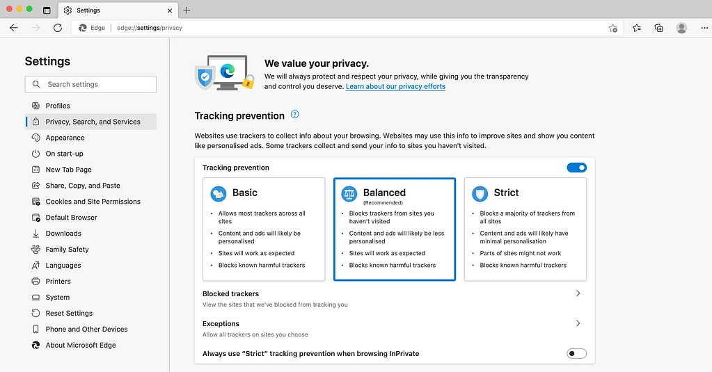The width and height of the screenshot is (712, 372).
Task: Go back with the browser back arrow
Action: [14, 28]
